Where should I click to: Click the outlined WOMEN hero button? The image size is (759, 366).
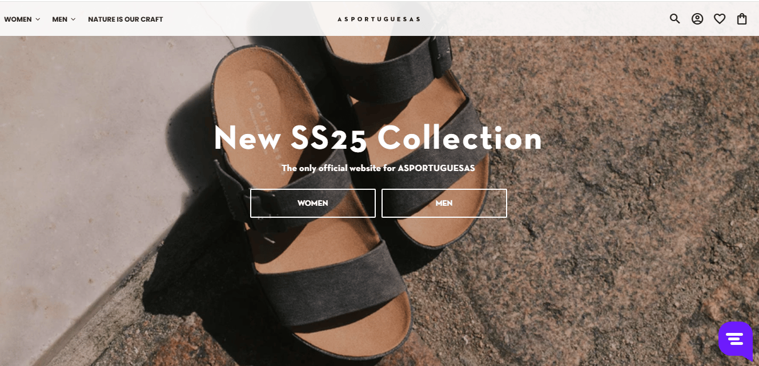pyautogui.click(x=313, y=203)
